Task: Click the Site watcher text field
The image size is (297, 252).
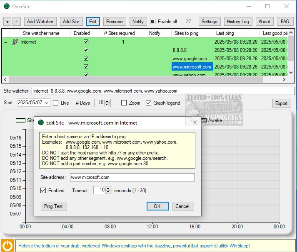Action: pyautogui.click(x=163, y=91)
